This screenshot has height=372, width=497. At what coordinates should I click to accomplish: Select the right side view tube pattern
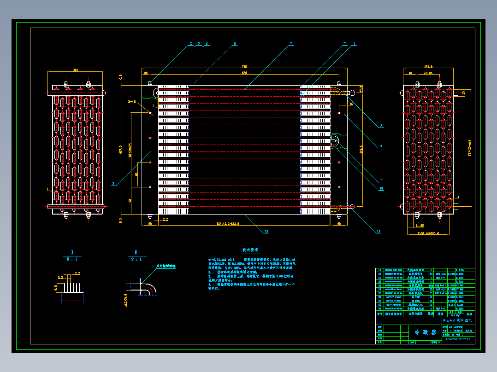(x=429, y=150)
